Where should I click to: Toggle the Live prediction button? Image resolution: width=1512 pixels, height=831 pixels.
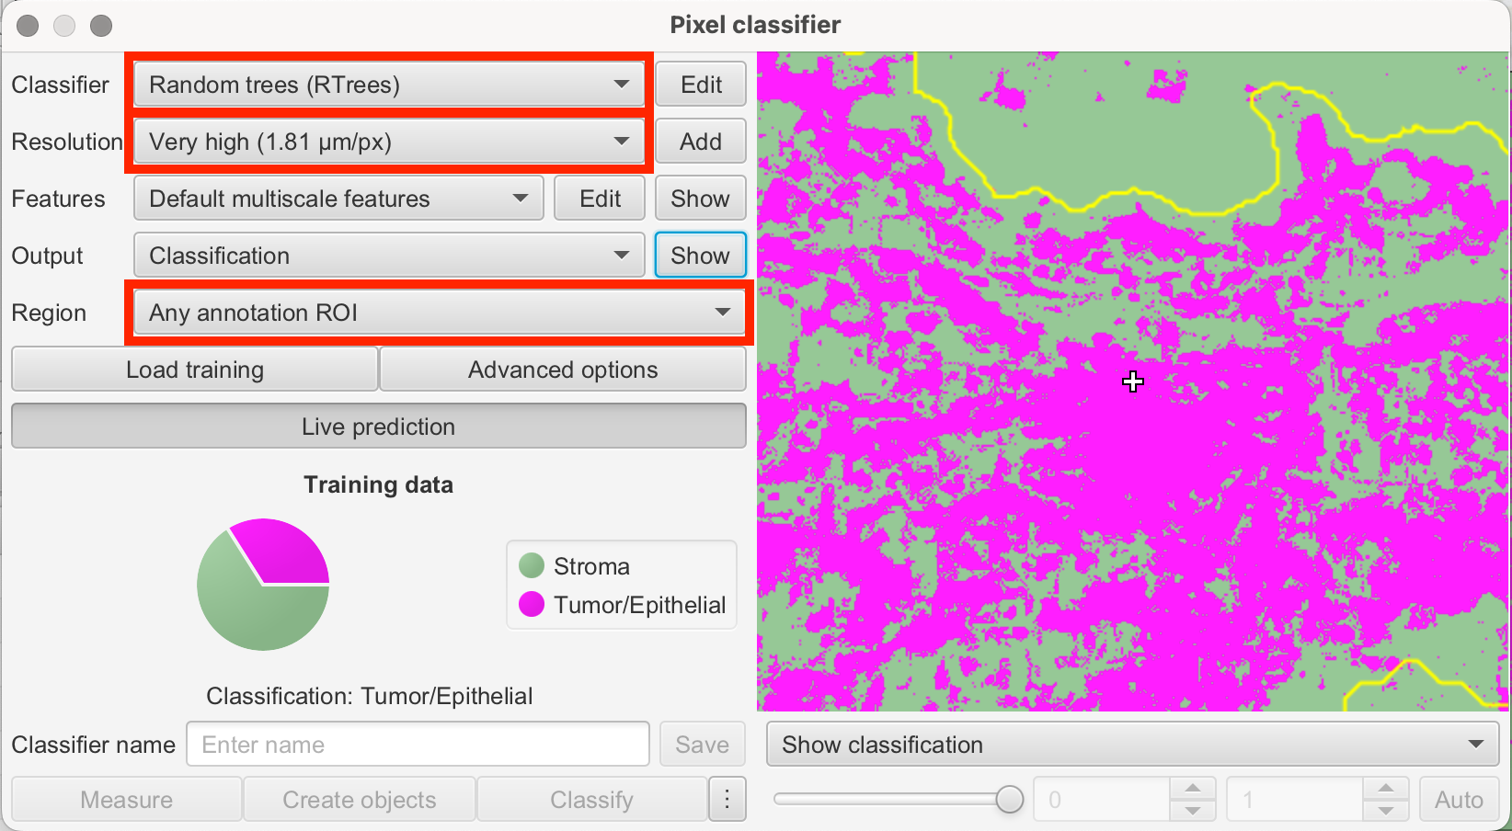378,427
